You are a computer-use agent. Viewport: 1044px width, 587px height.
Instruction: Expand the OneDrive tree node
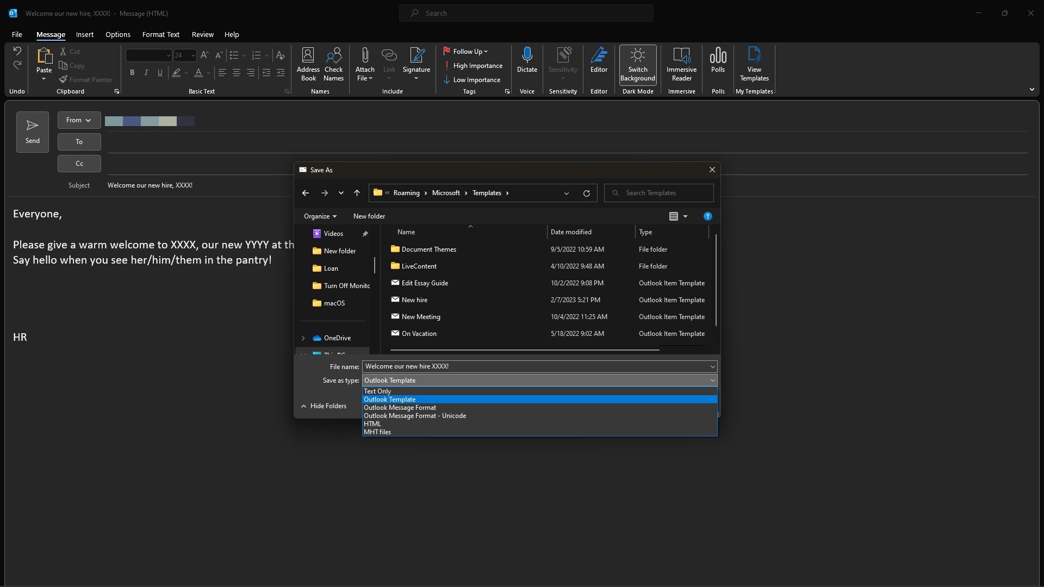coord(303,338)
